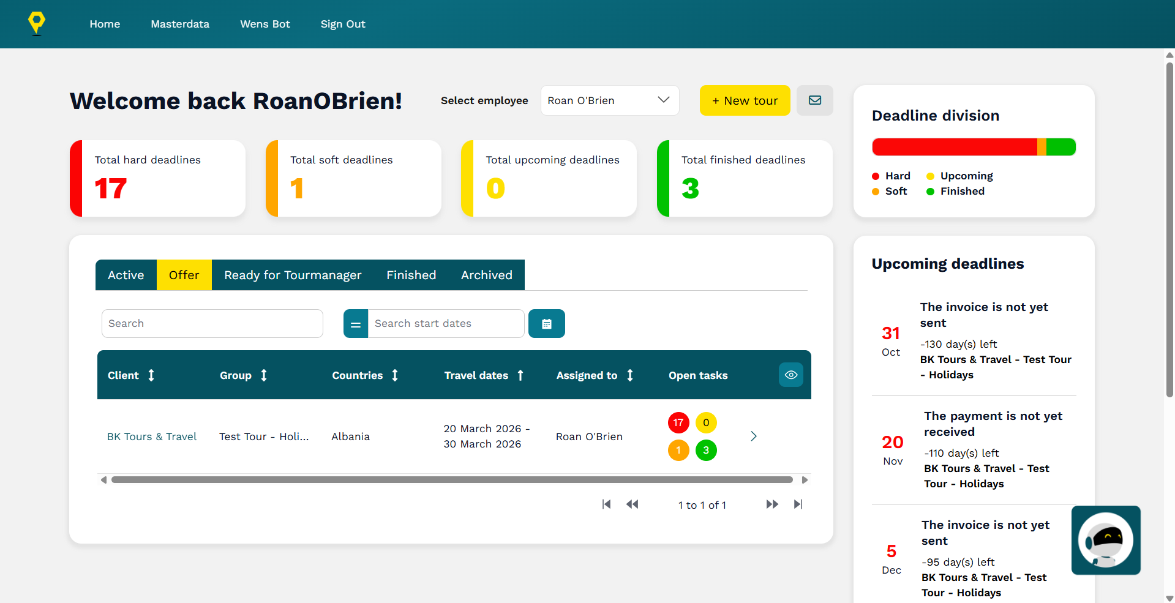
Task: Open BK Tours & Travel client link
Action: tap(152, 436)
